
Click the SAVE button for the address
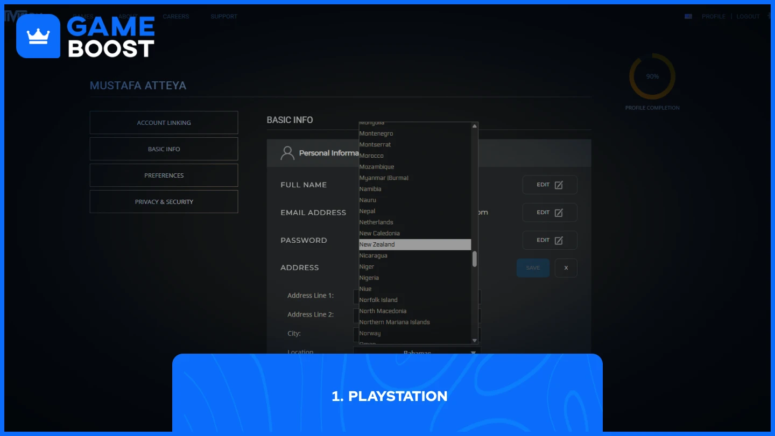(x=533, y=268)
